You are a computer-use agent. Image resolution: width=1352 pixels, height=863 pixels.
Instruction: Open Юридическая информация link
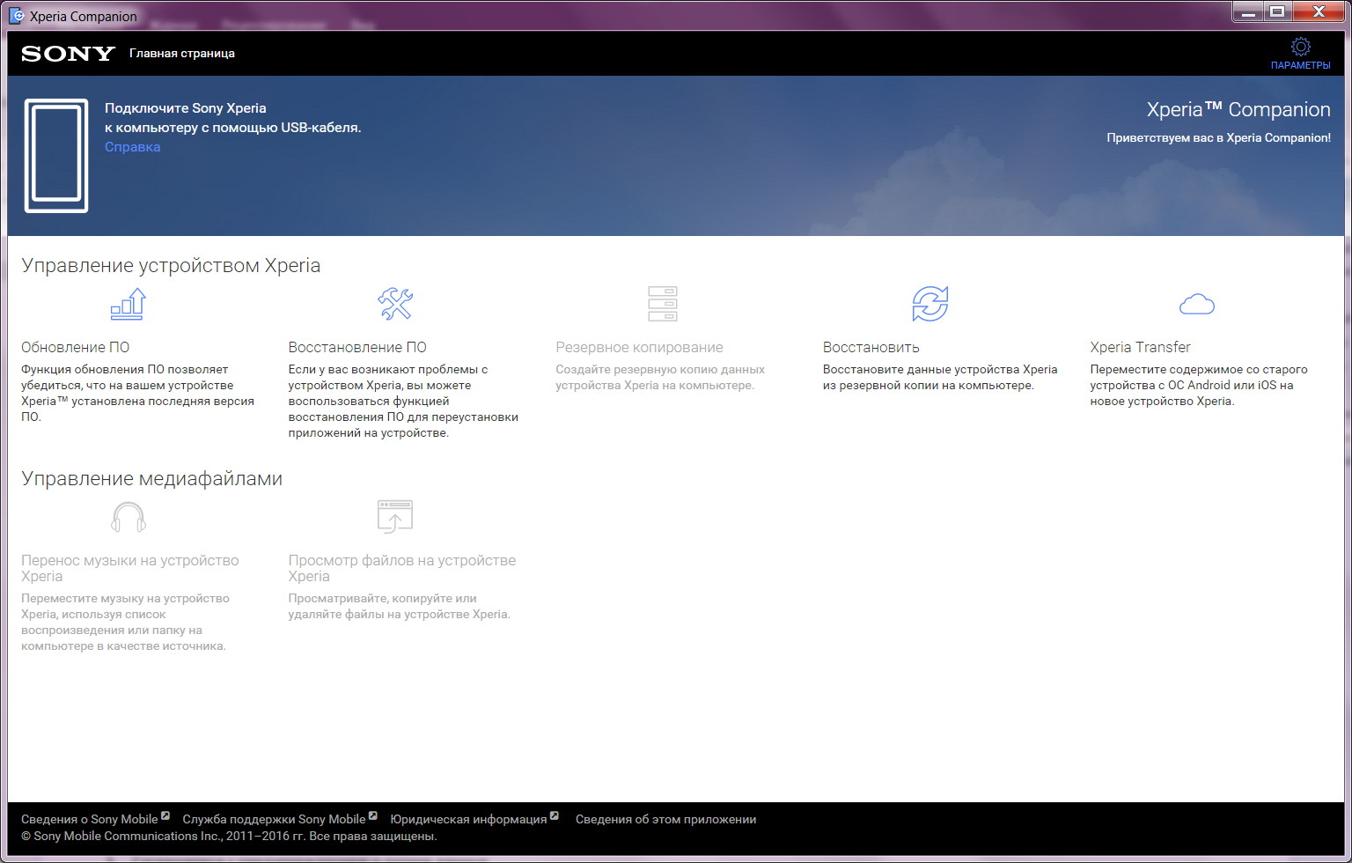468,819
